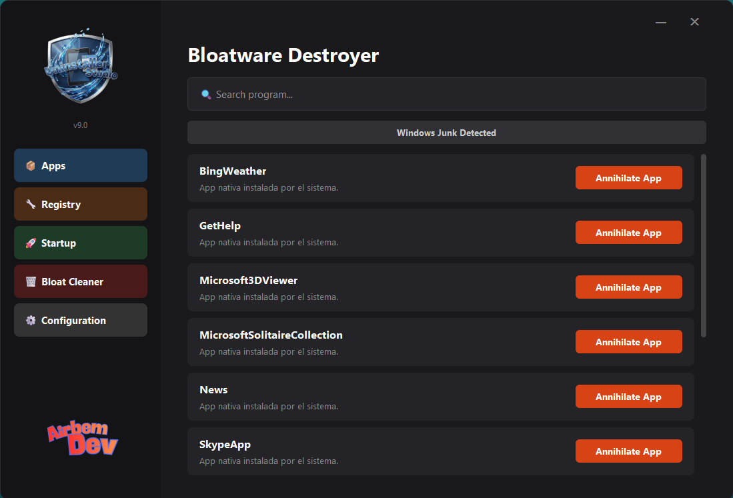The width and height of the screenshot is (733, 498).
Task: Annihilate MicrosoftSolitaireCollection
Action: 628,342
